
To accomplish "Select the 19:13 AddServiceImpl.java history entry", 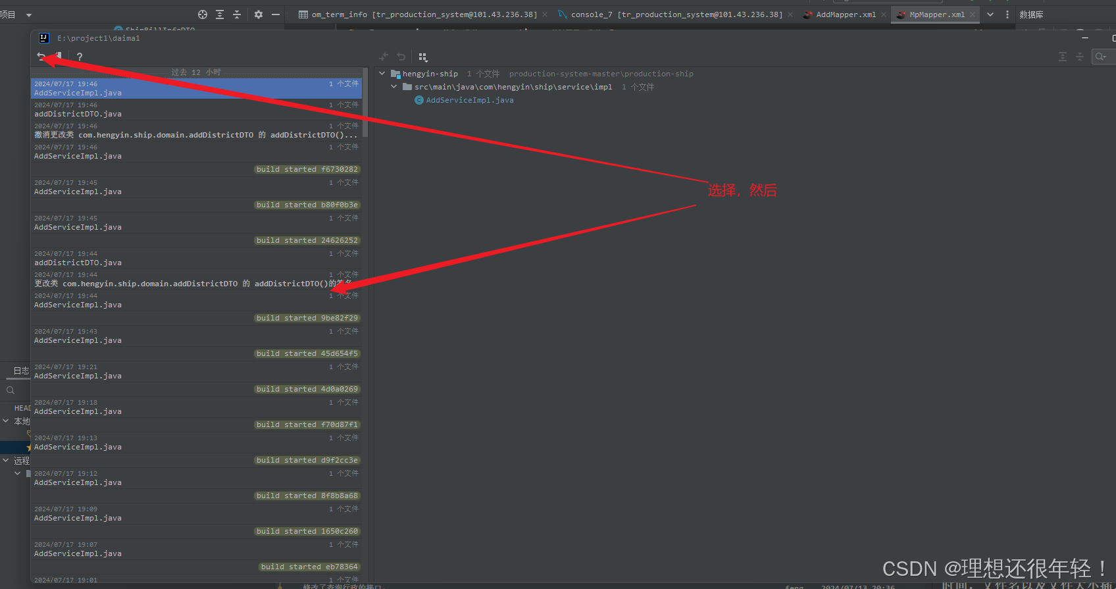I will pyautogui.click(x=196, y=442).
